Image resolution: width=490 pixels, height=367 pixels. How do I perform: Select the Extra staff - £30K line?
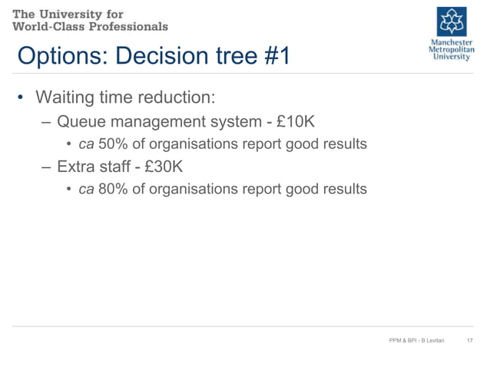pyautogui.click(x=120, y=166)
